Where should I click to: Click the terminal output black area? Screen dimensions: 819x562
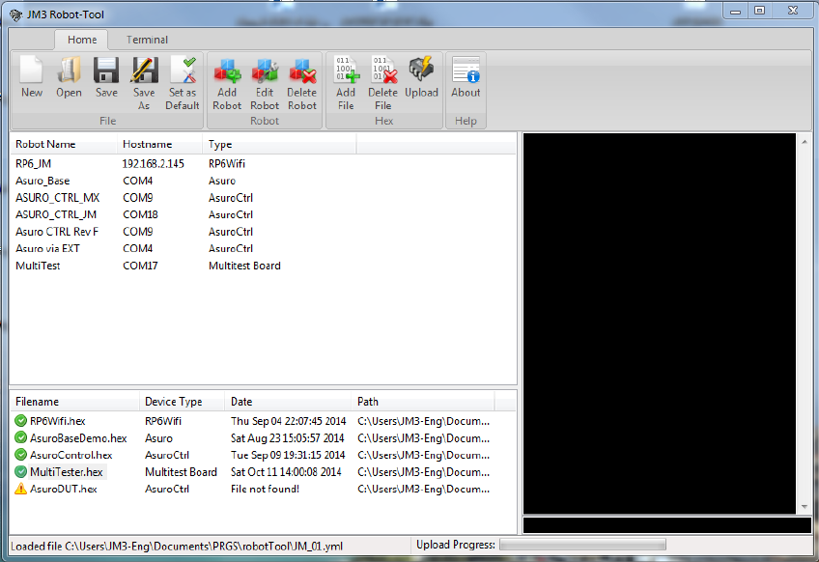click(660, 323)
